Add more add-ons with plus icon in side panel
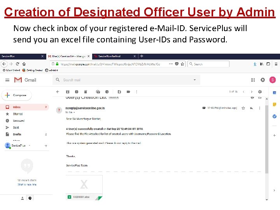Viewport: 280px width, 210px height. point(275,135)
